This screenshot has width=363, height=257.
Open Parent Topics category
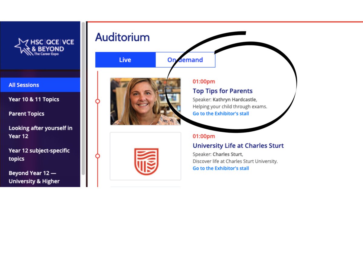pos(27,114)
